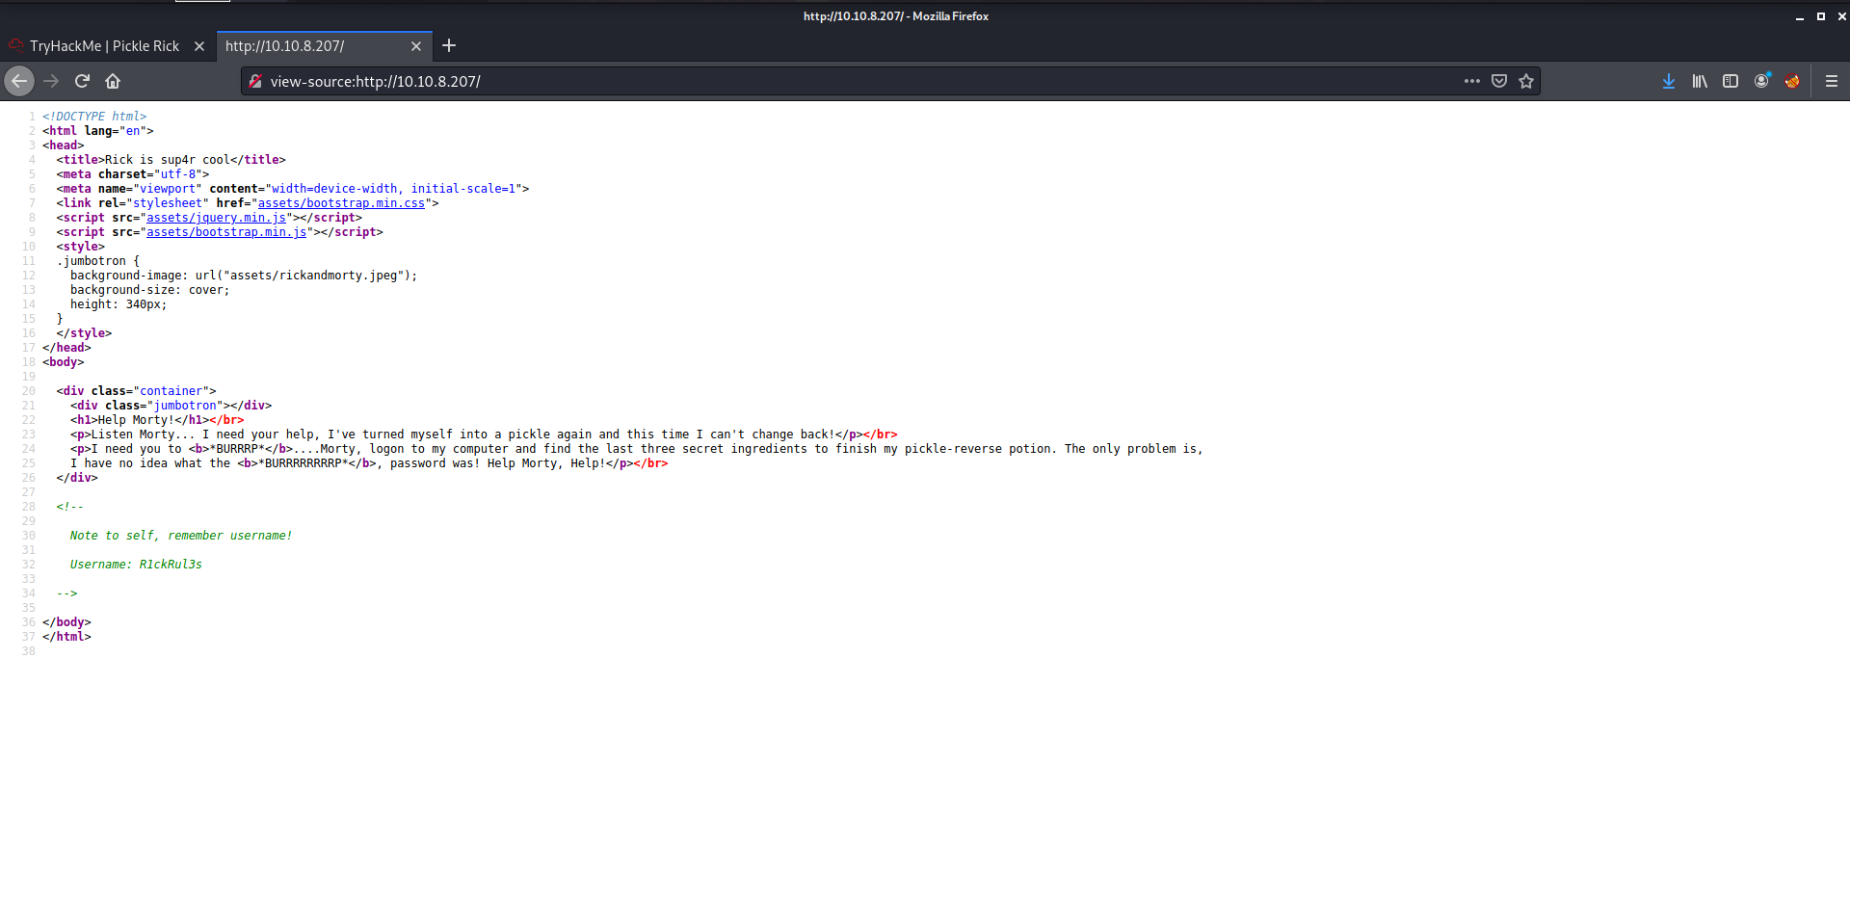Open the assets/bootstrap.min.css link
The height and width of the screenshot is (922, 1850).
341,203
